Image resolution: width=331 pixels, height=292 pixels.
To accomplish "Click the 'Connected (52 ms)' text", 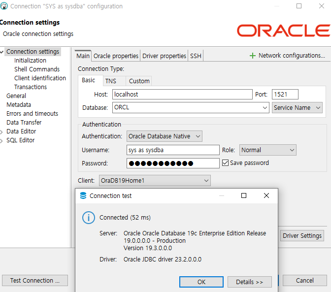I will (x=125, y=218).
